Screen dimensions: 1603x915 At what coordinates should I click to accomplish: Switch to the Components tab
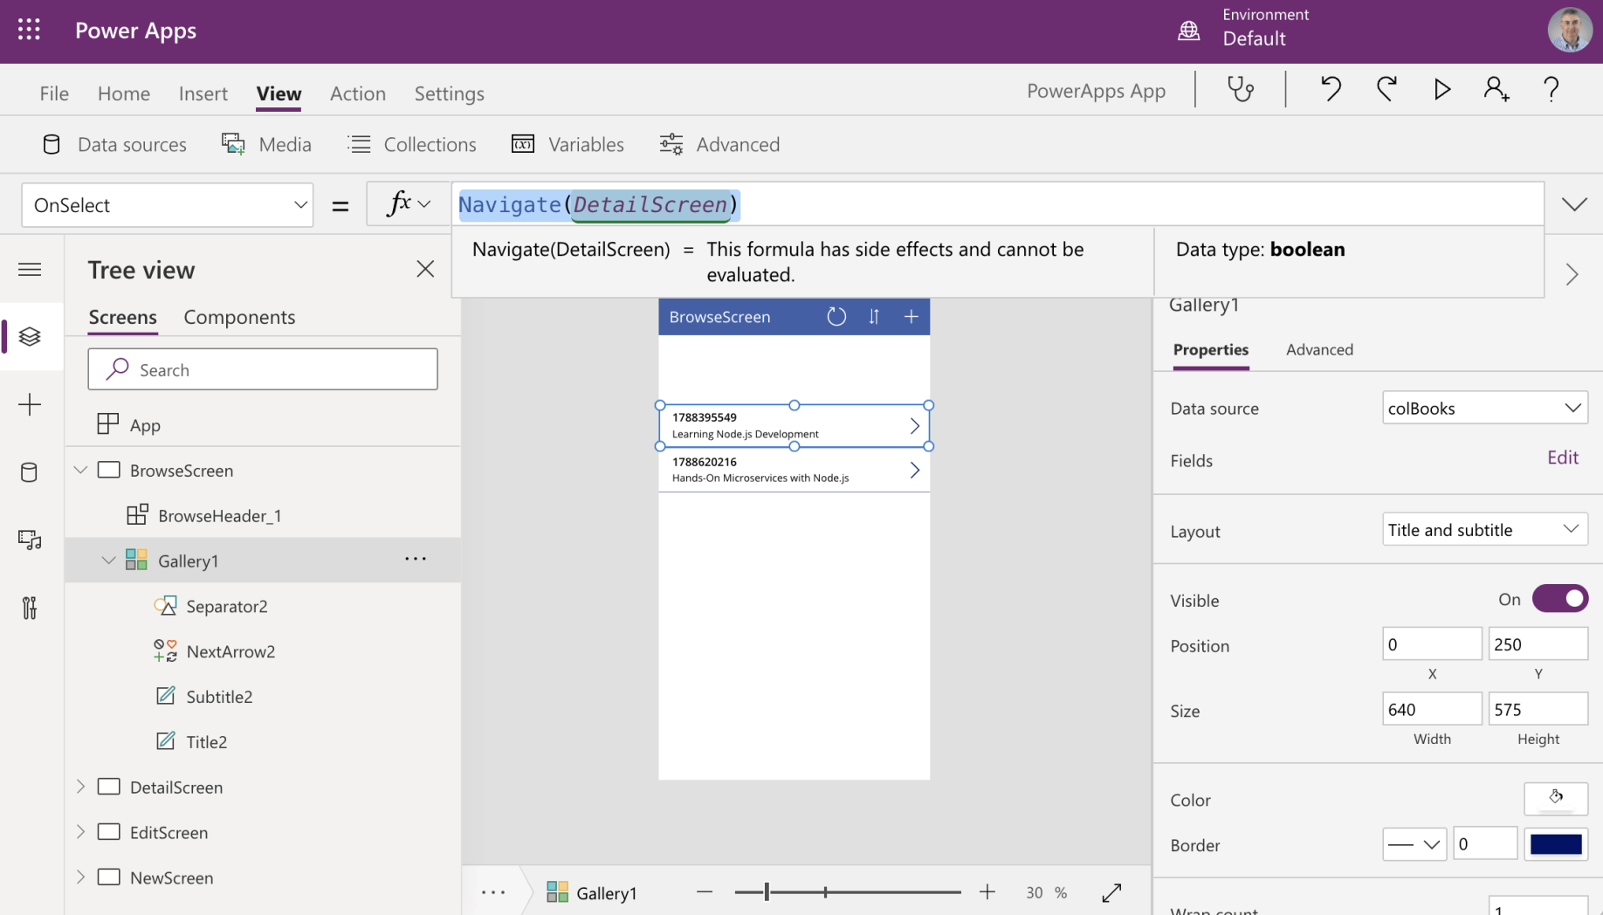tap(239, 317)
